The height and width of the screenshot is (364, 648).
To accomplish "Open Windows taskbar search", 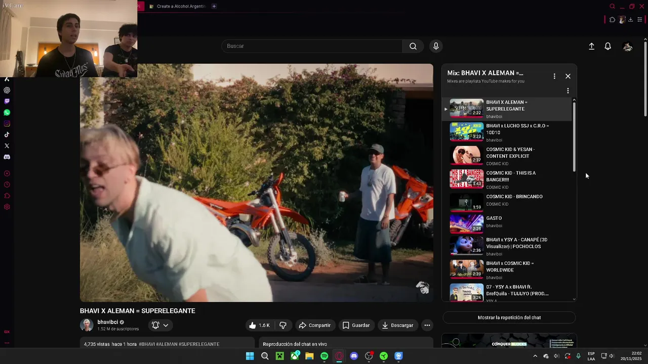I will coord(265,356).
